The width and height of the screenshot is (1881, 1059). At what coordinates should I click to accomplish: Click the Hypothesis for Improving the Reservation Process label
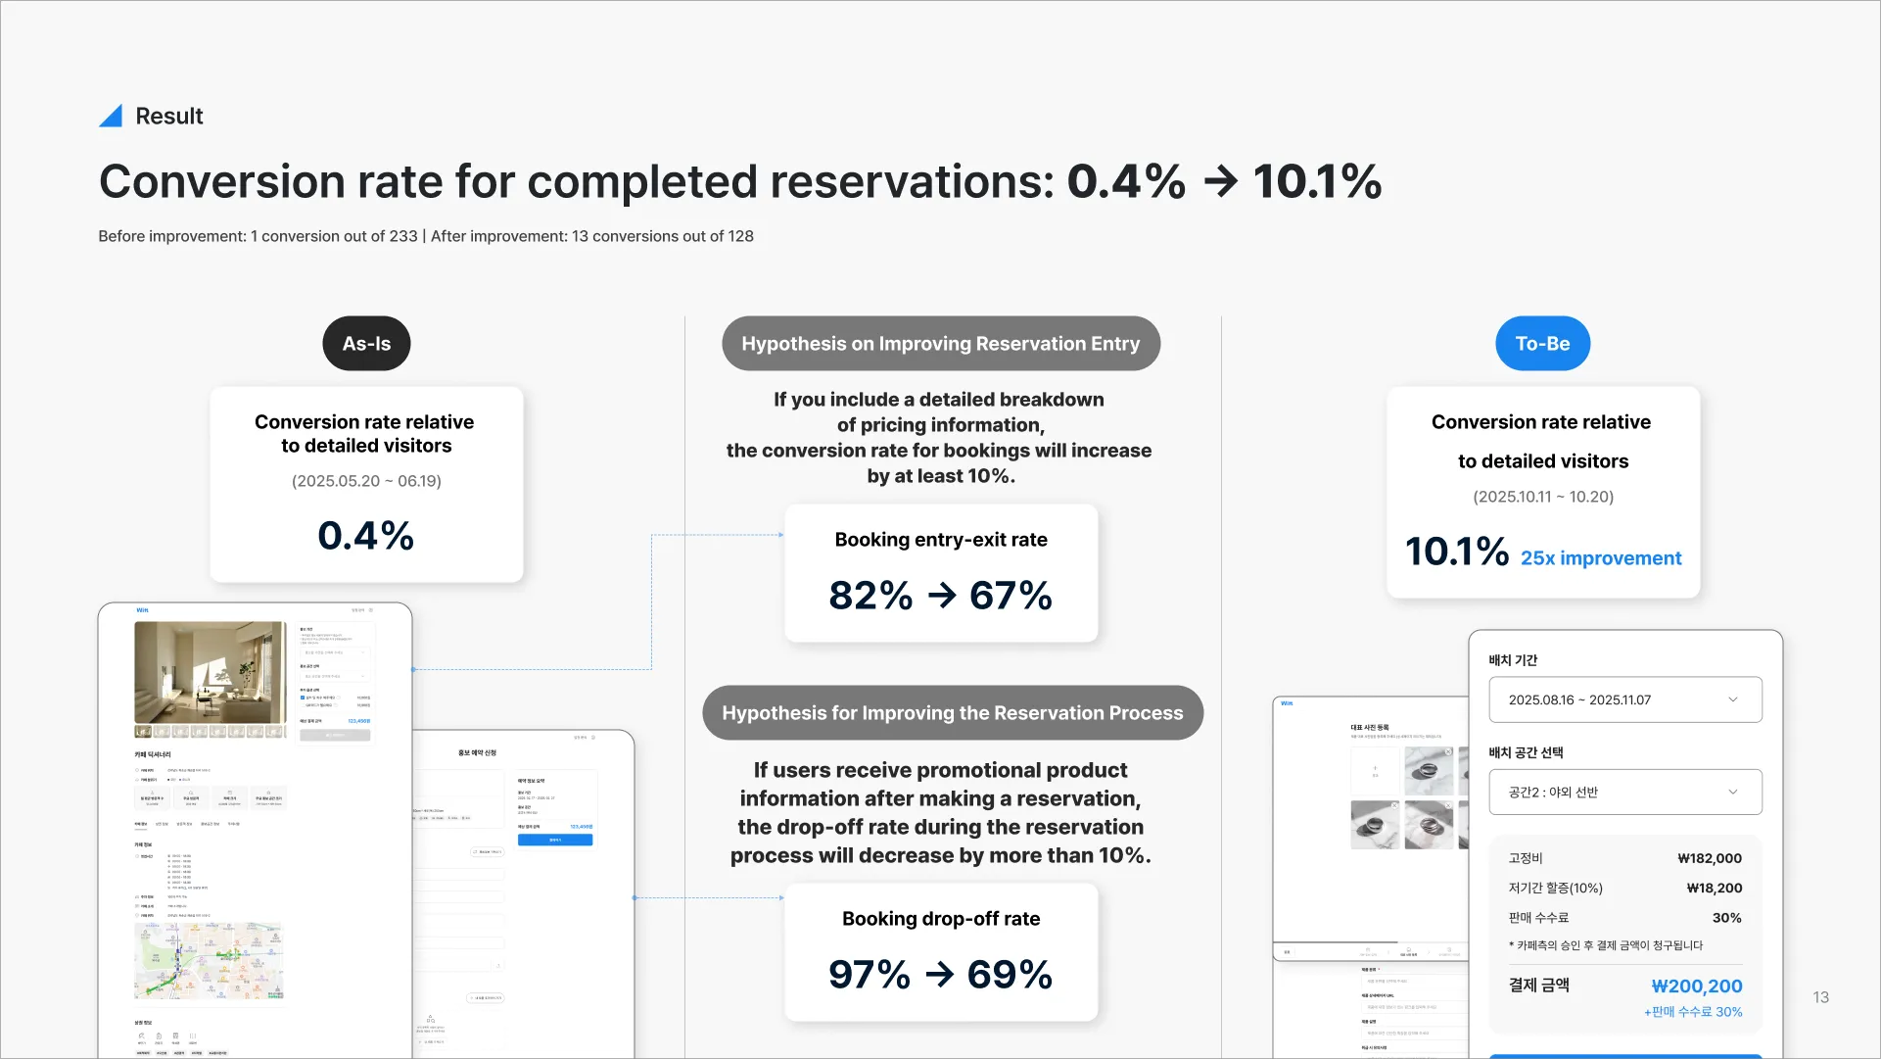point(952,713)
